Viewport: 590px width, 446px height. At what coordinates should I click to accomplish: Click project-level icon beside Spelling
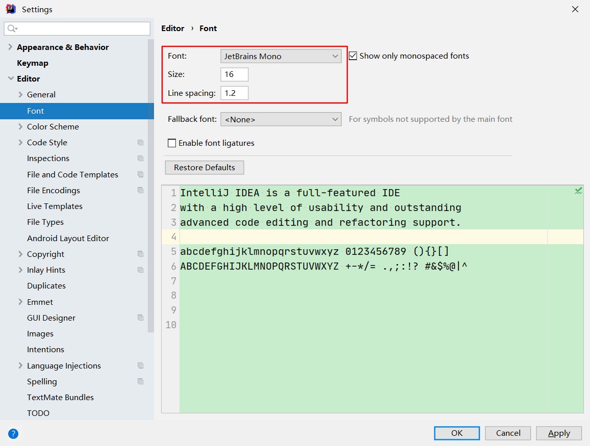pos(141,382)
